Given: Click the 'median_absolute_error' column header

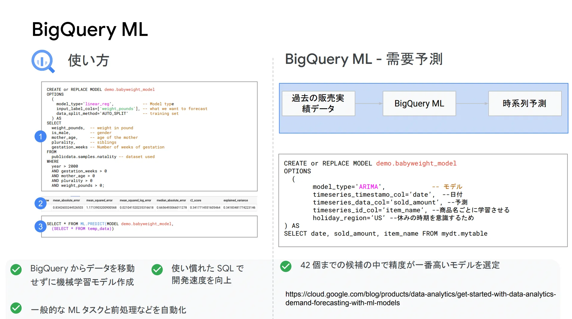Looking at the screenshot, I should click(x=171, y=200).
